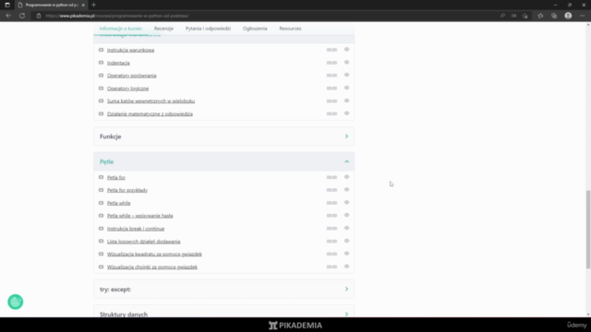Click the scrollbar up arrow
The width and height of the screenshot is (591, 332).
588,25
